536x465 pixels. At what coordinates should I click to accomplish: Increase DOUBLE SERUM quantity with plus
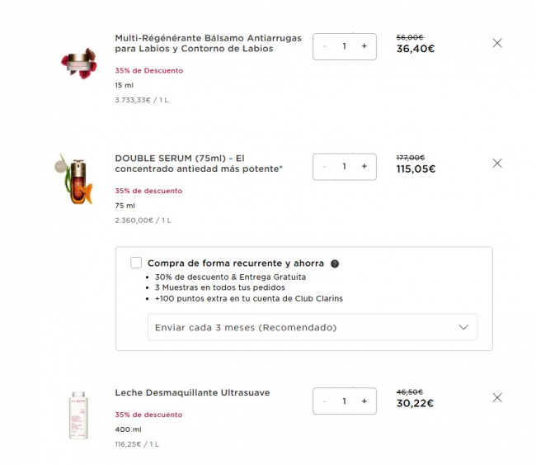(364, 166)
